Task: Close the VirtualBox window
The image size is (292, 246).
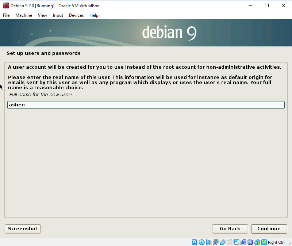Action: tap(284, 5)
